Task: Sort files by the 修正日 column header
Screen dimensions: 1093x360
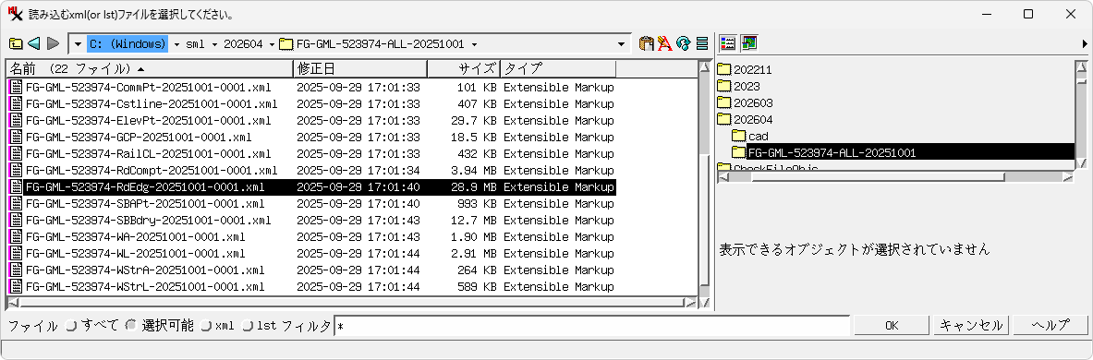Action: [359, 69]
